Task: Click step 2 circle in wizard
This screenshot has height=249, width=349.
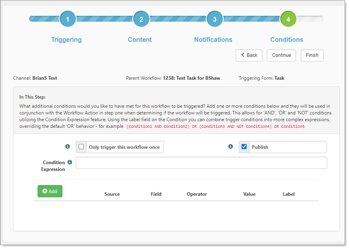Action: [x=141, y=19]
